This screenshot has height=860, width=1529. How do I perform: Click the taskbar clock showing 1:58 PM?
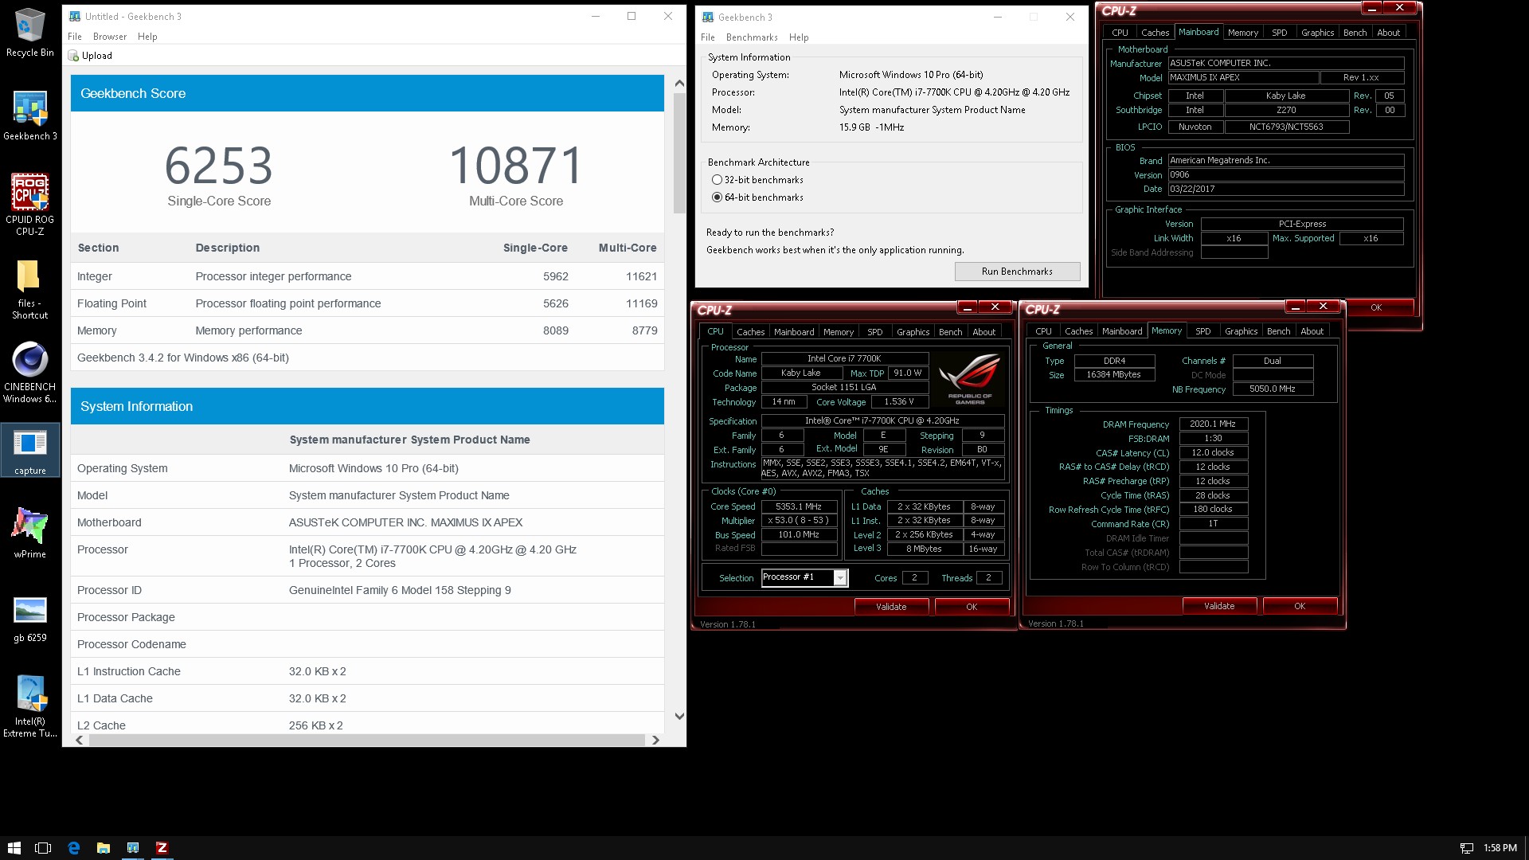[x=1500, y=848]
